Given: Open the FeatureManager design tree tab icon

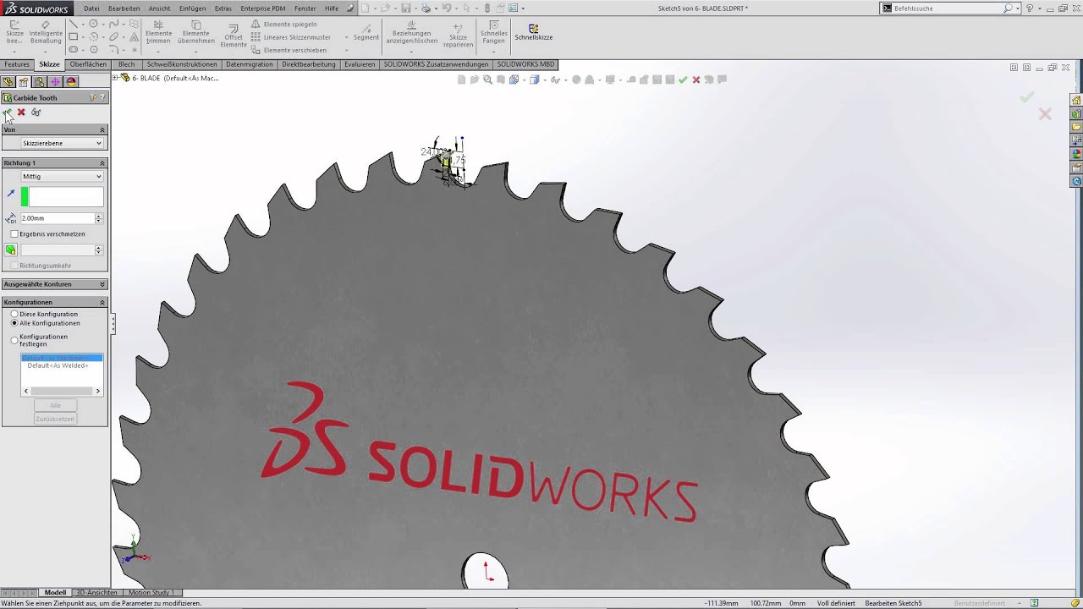Looking at the screenshot, I should [x=8, y=82].
